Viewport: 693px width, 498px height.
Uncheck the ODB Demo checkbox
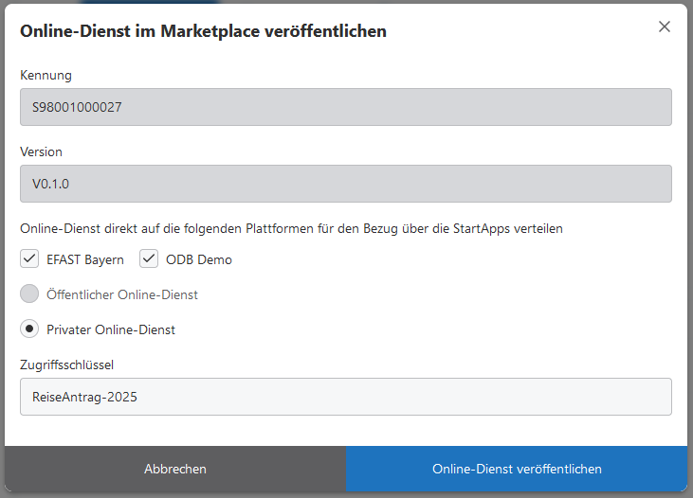click(150, 259)
